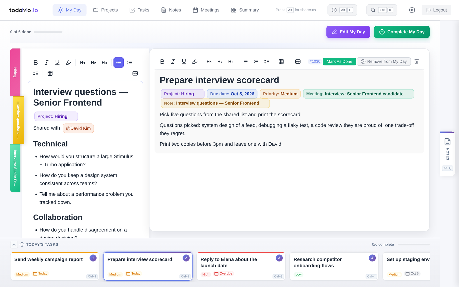
Task: Insert numbered list in the note editor
Action: click(x=130, y=63)
